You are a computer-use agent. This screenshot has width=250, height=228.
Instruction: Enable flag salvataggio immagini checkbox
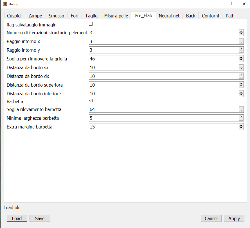91,24
